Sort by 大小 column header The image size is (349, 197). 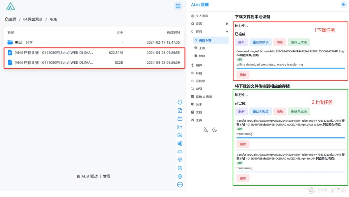120,33
